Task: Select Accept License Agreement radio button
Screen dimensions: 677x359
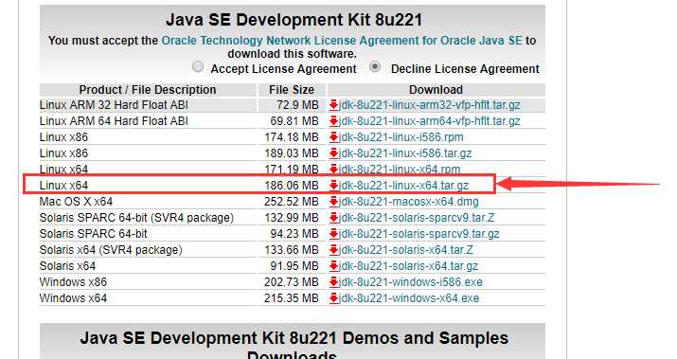Action: pyautogui.click(x=198, y=67)
